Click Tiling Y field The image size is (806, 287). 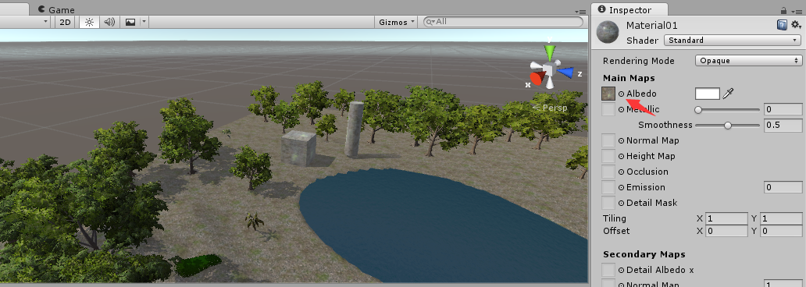click(x=781, y=218)
